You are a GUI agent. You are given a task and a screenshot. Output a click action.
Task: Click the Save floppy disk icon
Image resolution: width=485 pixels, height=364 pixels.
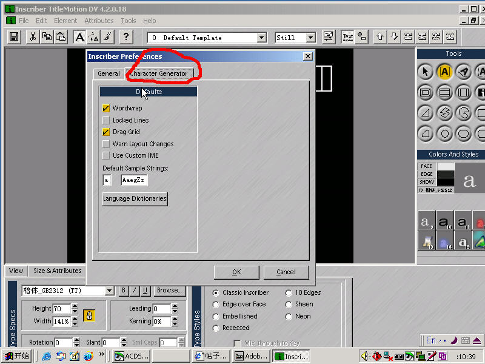click(x=14, y=37)
